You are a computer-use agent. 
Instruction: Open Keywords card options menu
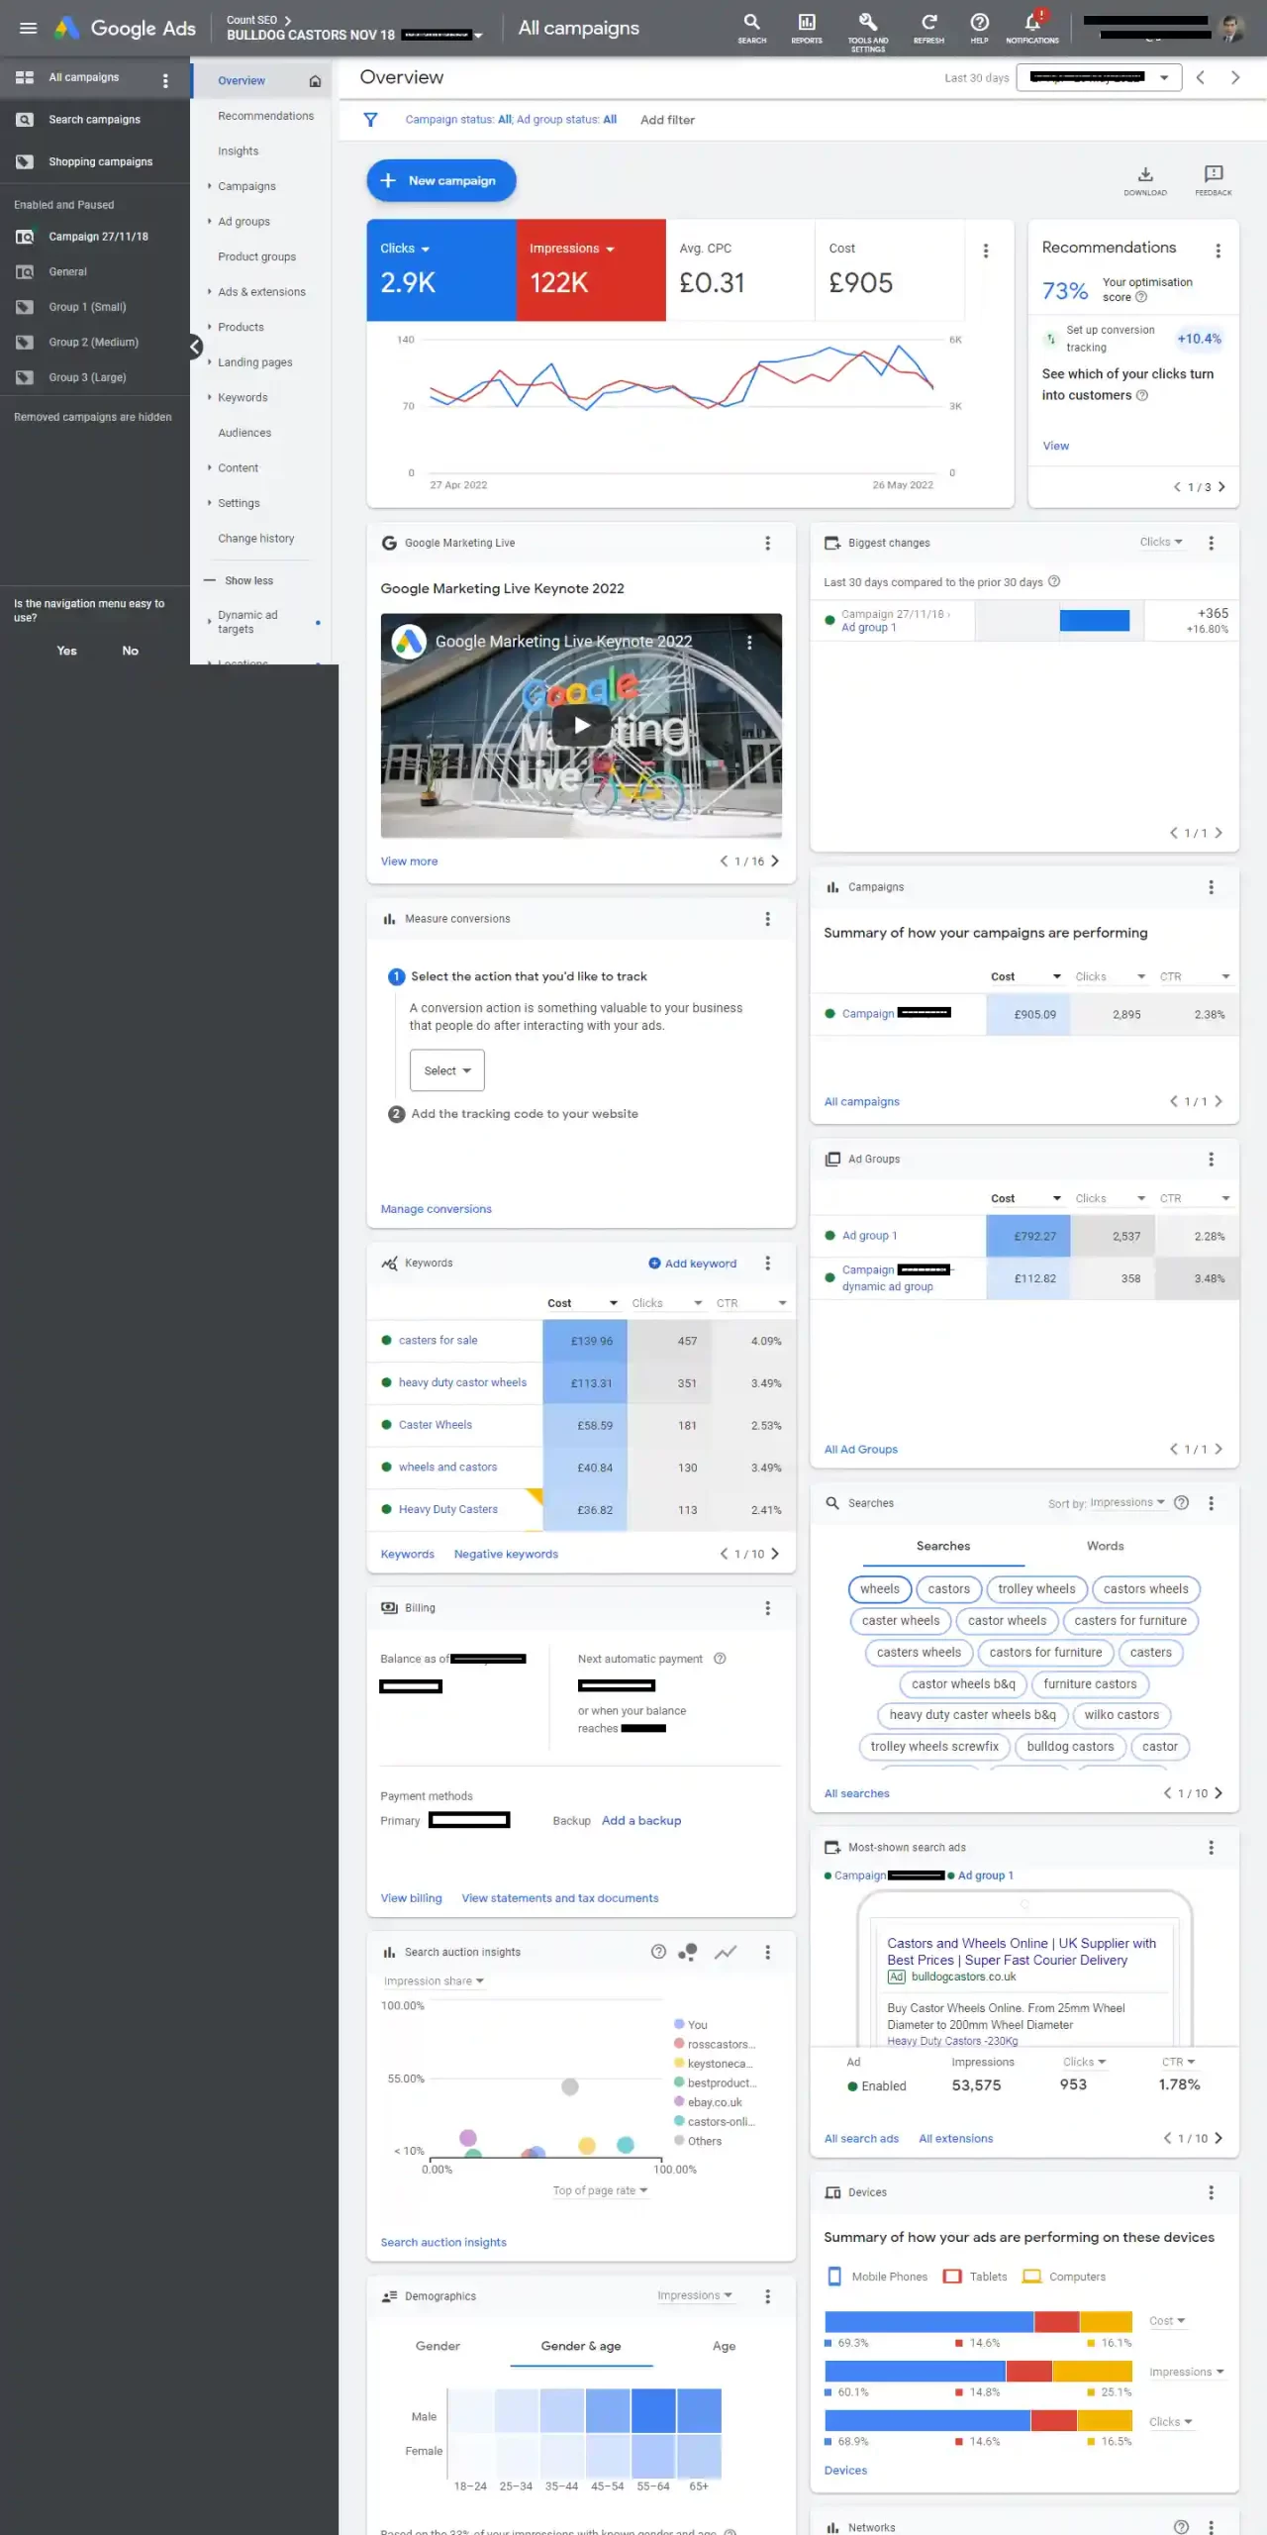768,1264
